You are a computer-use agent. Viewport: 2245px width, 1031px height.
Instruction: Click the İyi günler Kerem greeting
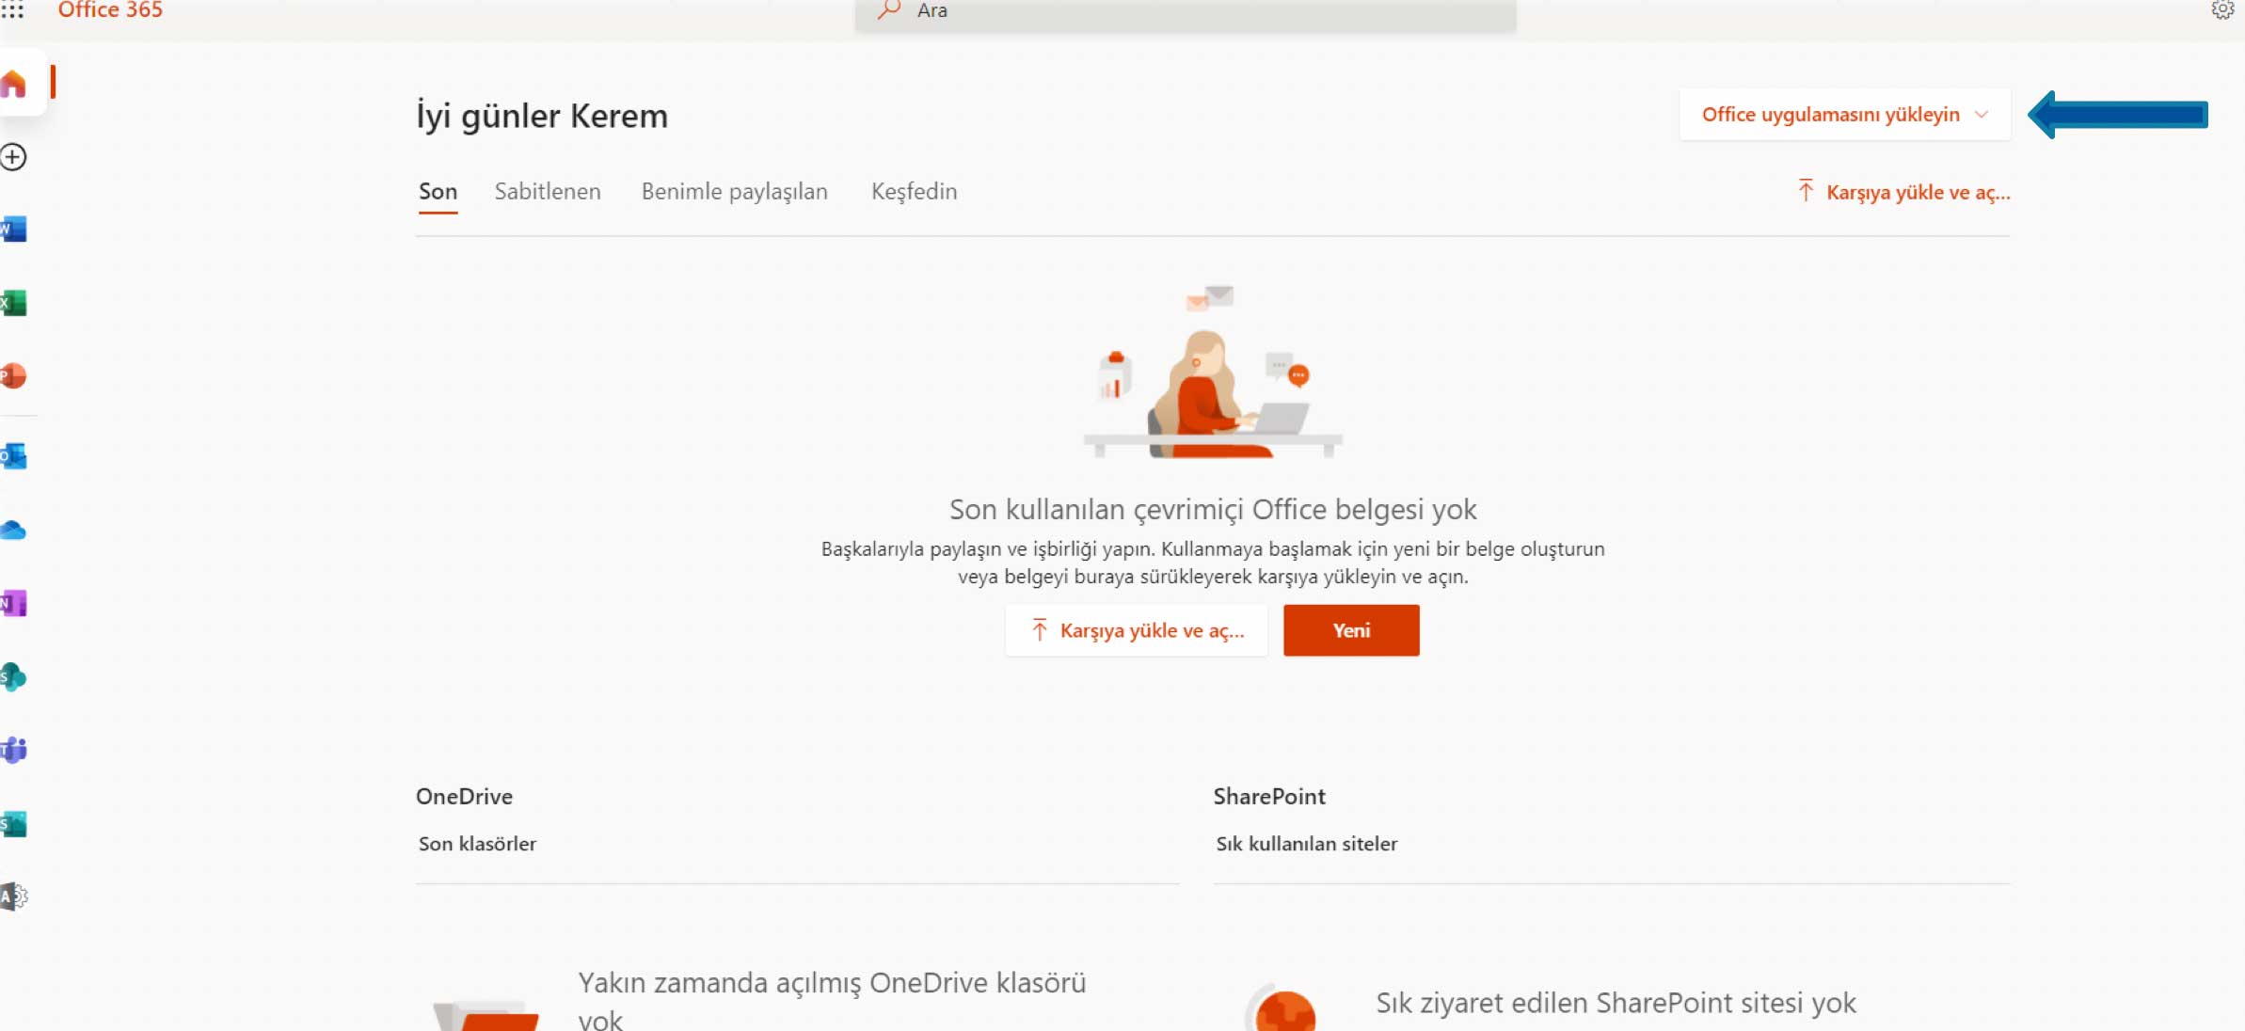pos(542,116)
